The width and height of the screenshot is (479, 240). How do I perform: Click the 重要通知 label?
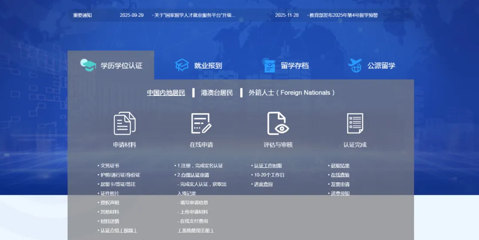pyautogui.click(x=82, y=15)
